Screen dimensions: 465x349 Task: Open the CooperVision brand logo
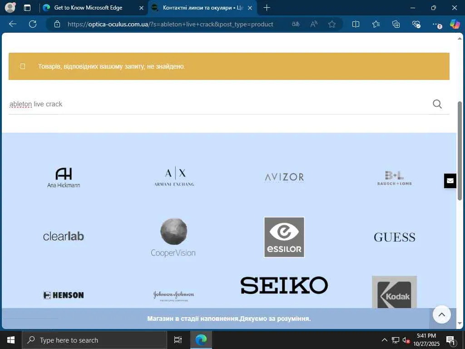pos(173,237)
